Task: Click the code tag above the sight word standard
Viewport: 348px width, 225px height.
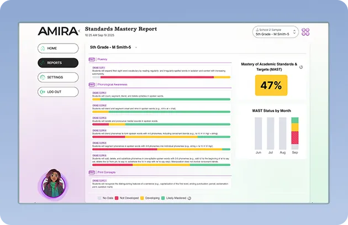Action: click(x=99, y=68)
